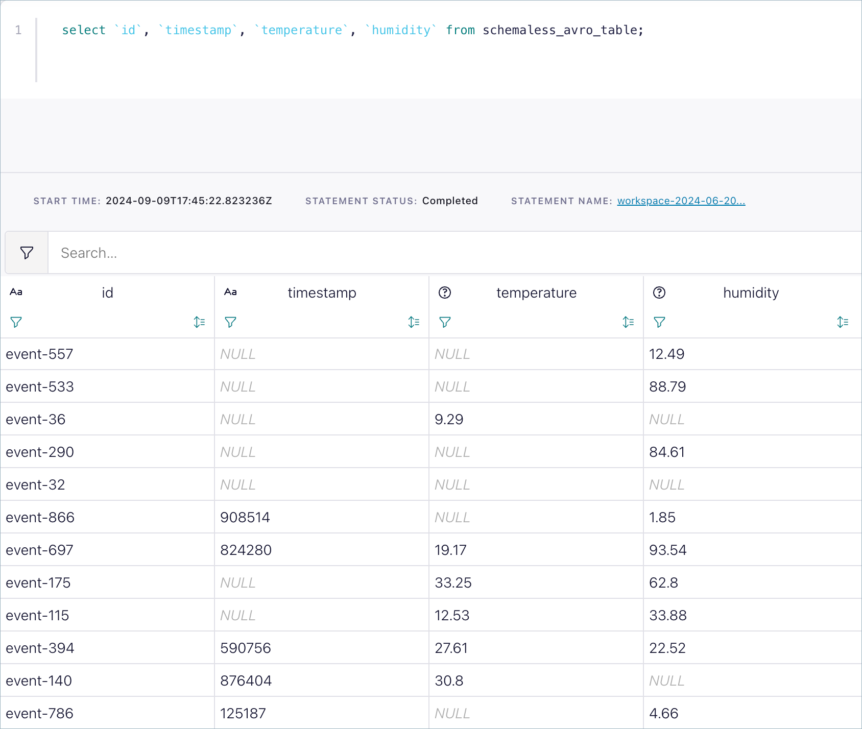
Task: Toggle sorting on the id column
Action: point(199,322)
